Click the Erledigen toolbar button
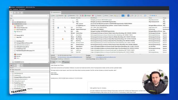This screenshot has width=178, height=100. click(x=88, y=16)
